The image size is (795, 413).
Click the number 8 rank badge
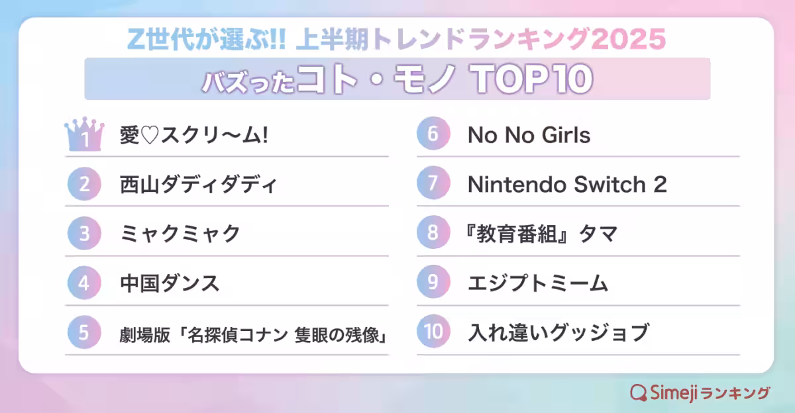pyautogui.click(x=433, y=233)
